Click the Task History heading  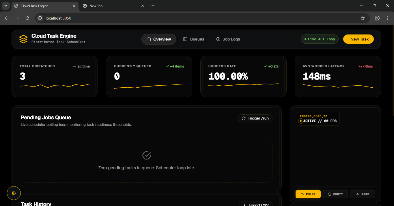36,204
